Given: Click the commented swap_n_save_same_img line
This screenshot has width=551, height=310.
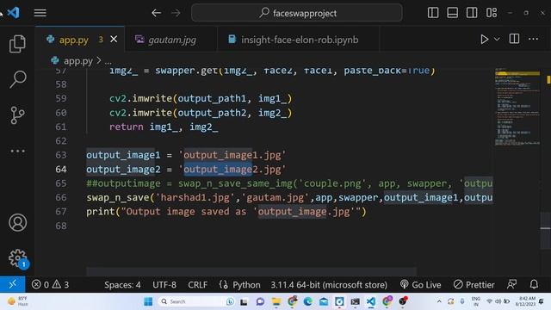Looking at the screenshot, I should [x=289, y=183].
